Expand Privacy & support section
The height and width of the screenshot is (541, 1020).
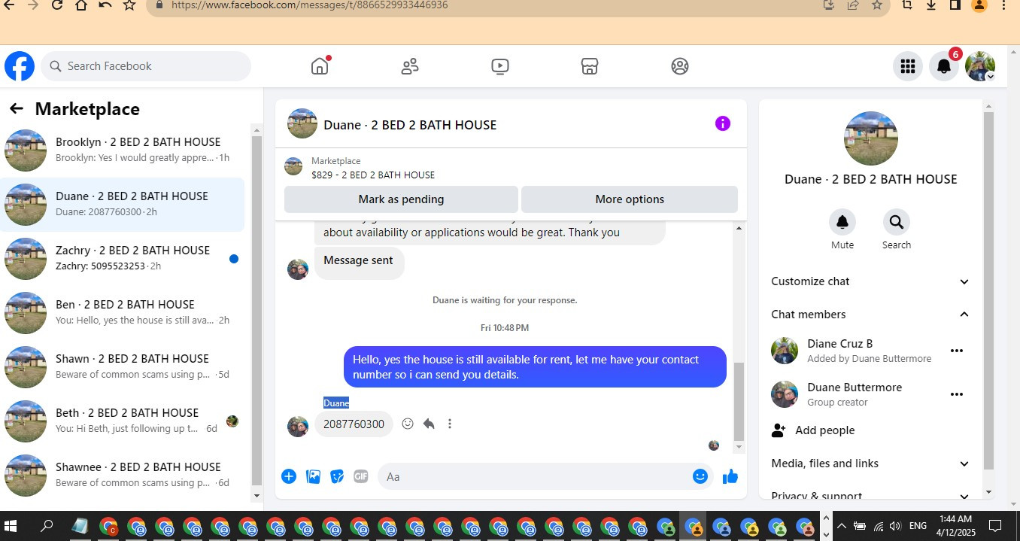tap(870, 496)
